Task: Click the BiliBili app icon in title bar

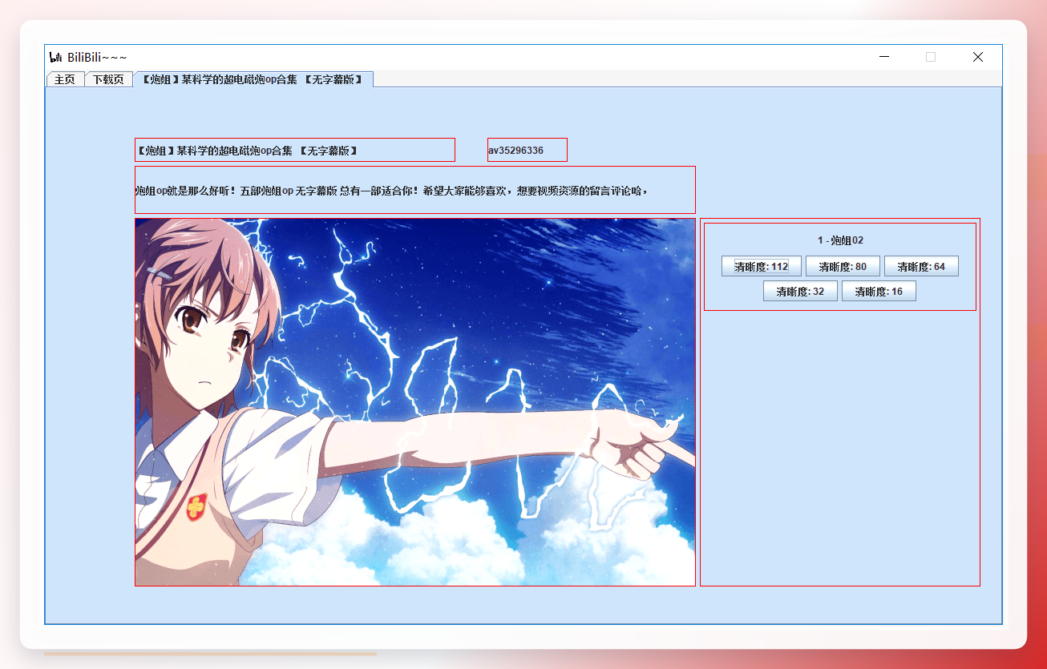Action: point(55,57)
